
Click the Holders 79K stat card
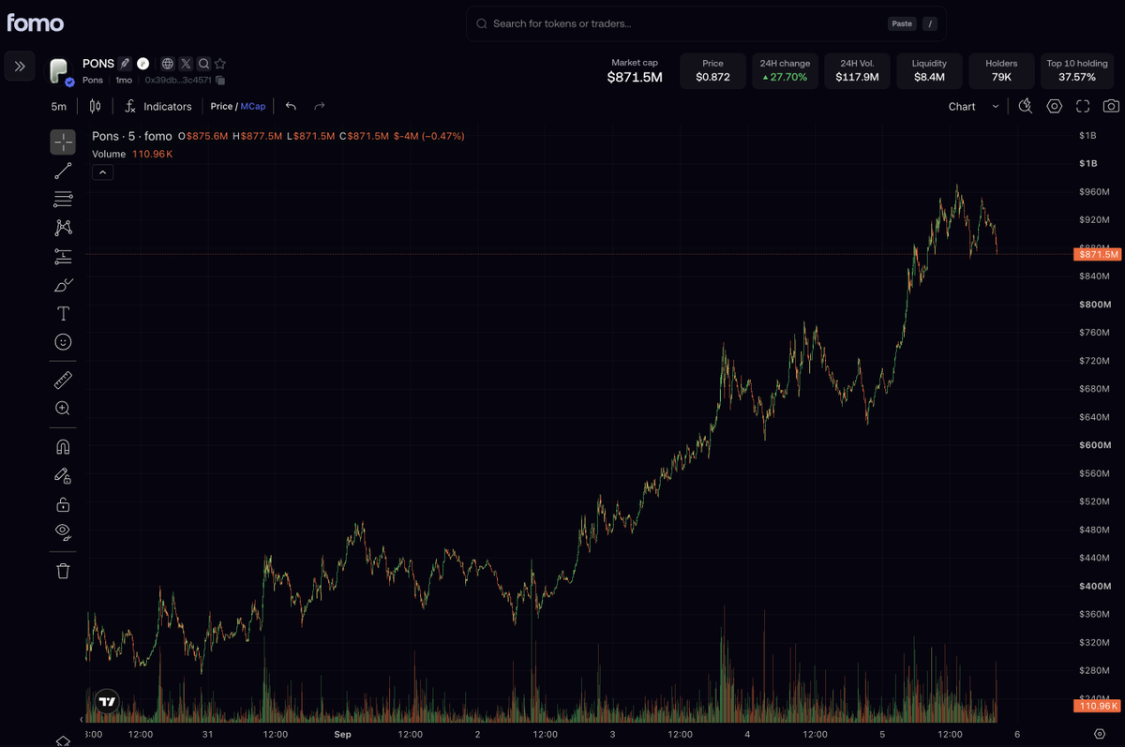(1001, 71)
